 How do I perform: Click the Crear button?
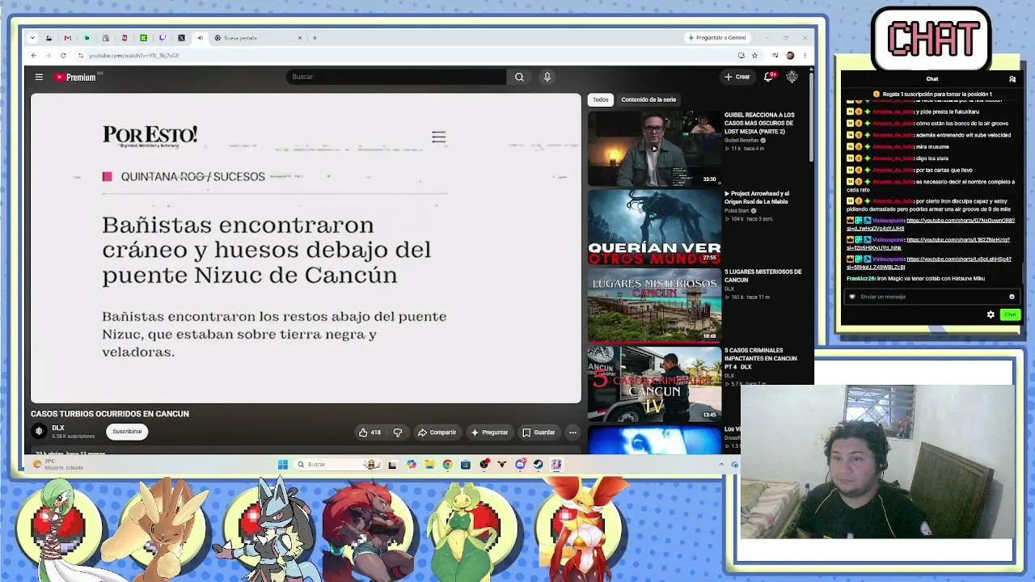737,77
